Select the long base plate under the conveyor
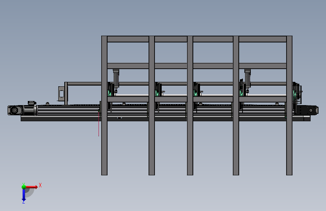The height and width of the screenshot is (211, 326). (x=165, y=119)
